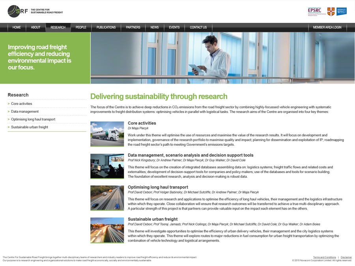Image resolution: width=355 pixels, height=266 pixels.
Task: Open Terms and Conditions footer link
Action: (325, 257)
